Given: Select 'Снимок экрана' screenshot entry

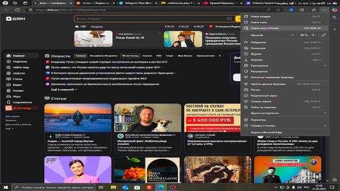Looking at the screenshot, I should [x=285, y=101].
